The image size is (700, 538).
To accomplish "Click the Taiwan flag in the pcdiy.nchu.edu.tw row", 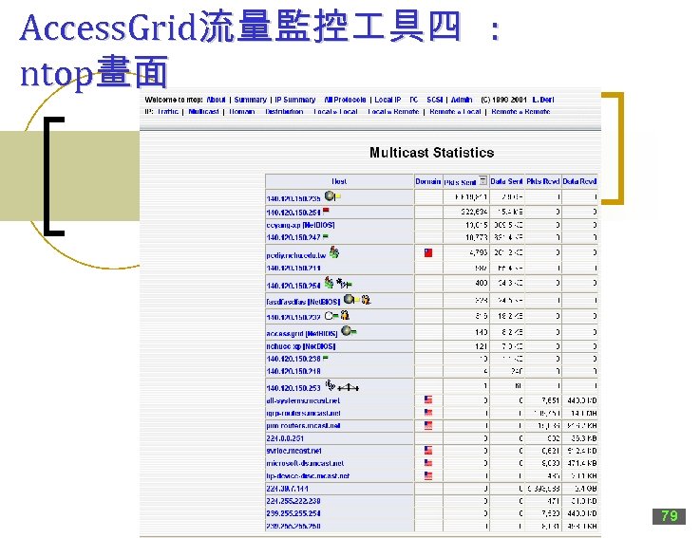I will (428, 253).
